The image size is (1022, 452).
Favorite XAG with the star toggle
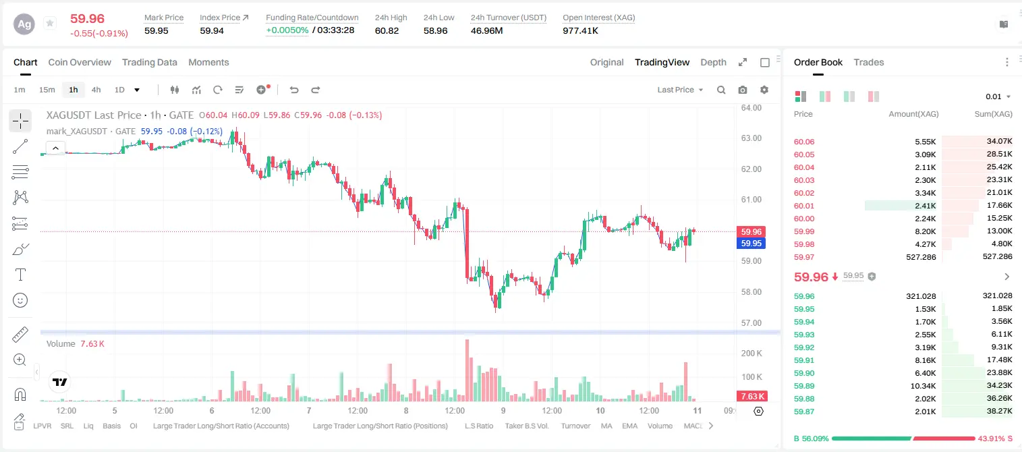point(50,24)
